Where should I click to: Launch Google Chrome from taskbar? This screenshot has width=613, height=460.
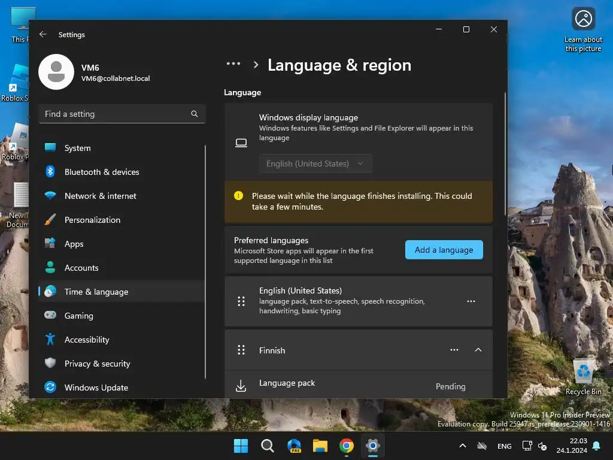pos(347,446)
